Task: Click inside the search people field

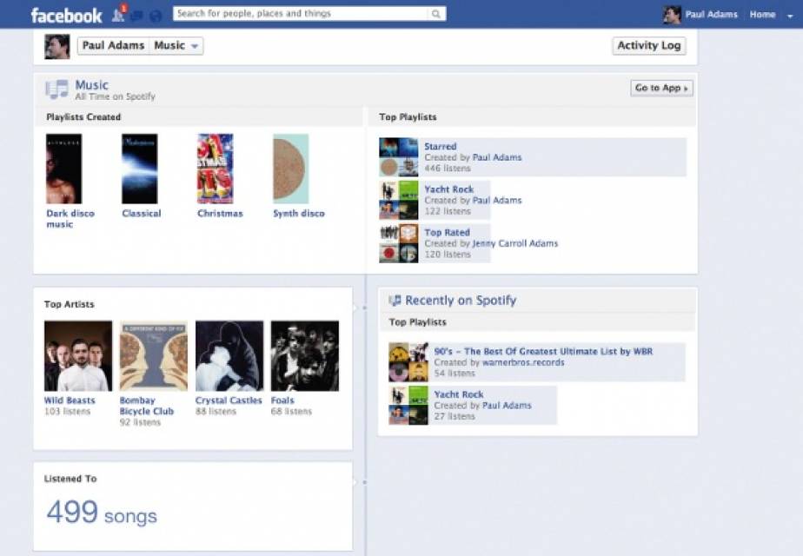Action: click(x=295, y=13)
